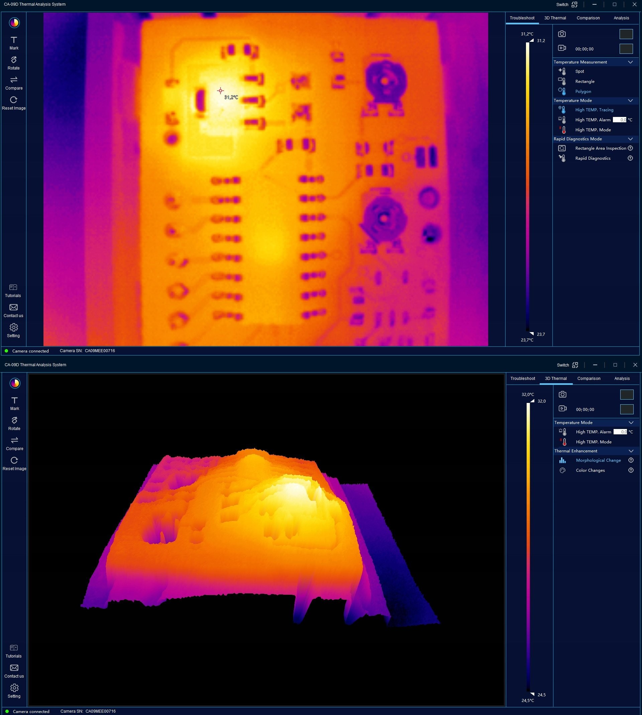Open help icon beside Color Changes
The height and width of the screenshot is (715, 642).
coord(631,470)
